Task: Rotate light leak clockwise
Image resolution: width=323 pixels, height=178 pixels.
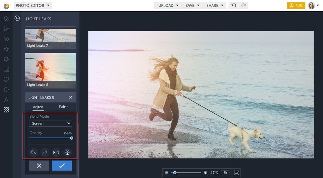Action: [45, 152]
